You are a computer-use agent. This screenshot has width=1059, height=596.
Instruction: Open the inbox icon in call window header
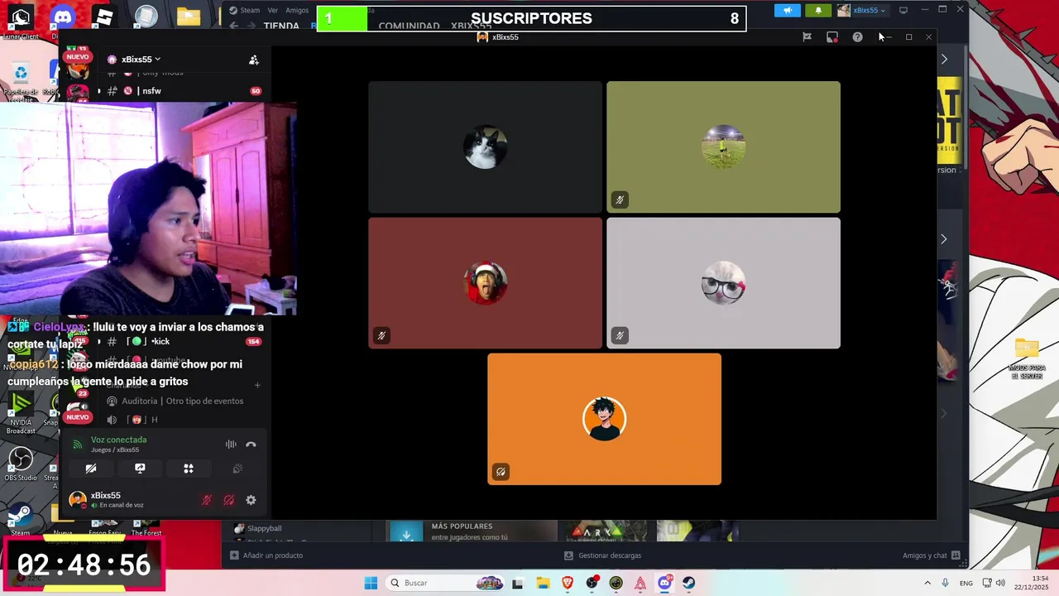[832, 36]
